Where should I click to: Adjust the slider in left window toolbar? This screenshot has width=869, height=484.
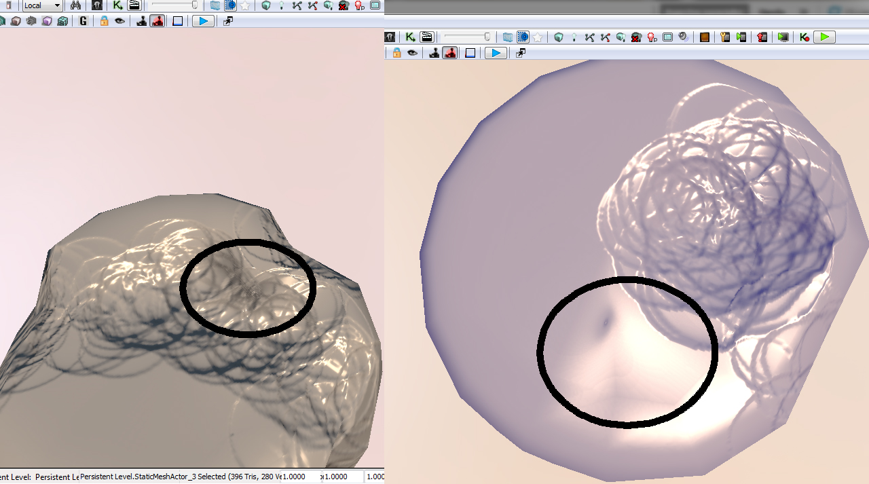coord(175,5)
